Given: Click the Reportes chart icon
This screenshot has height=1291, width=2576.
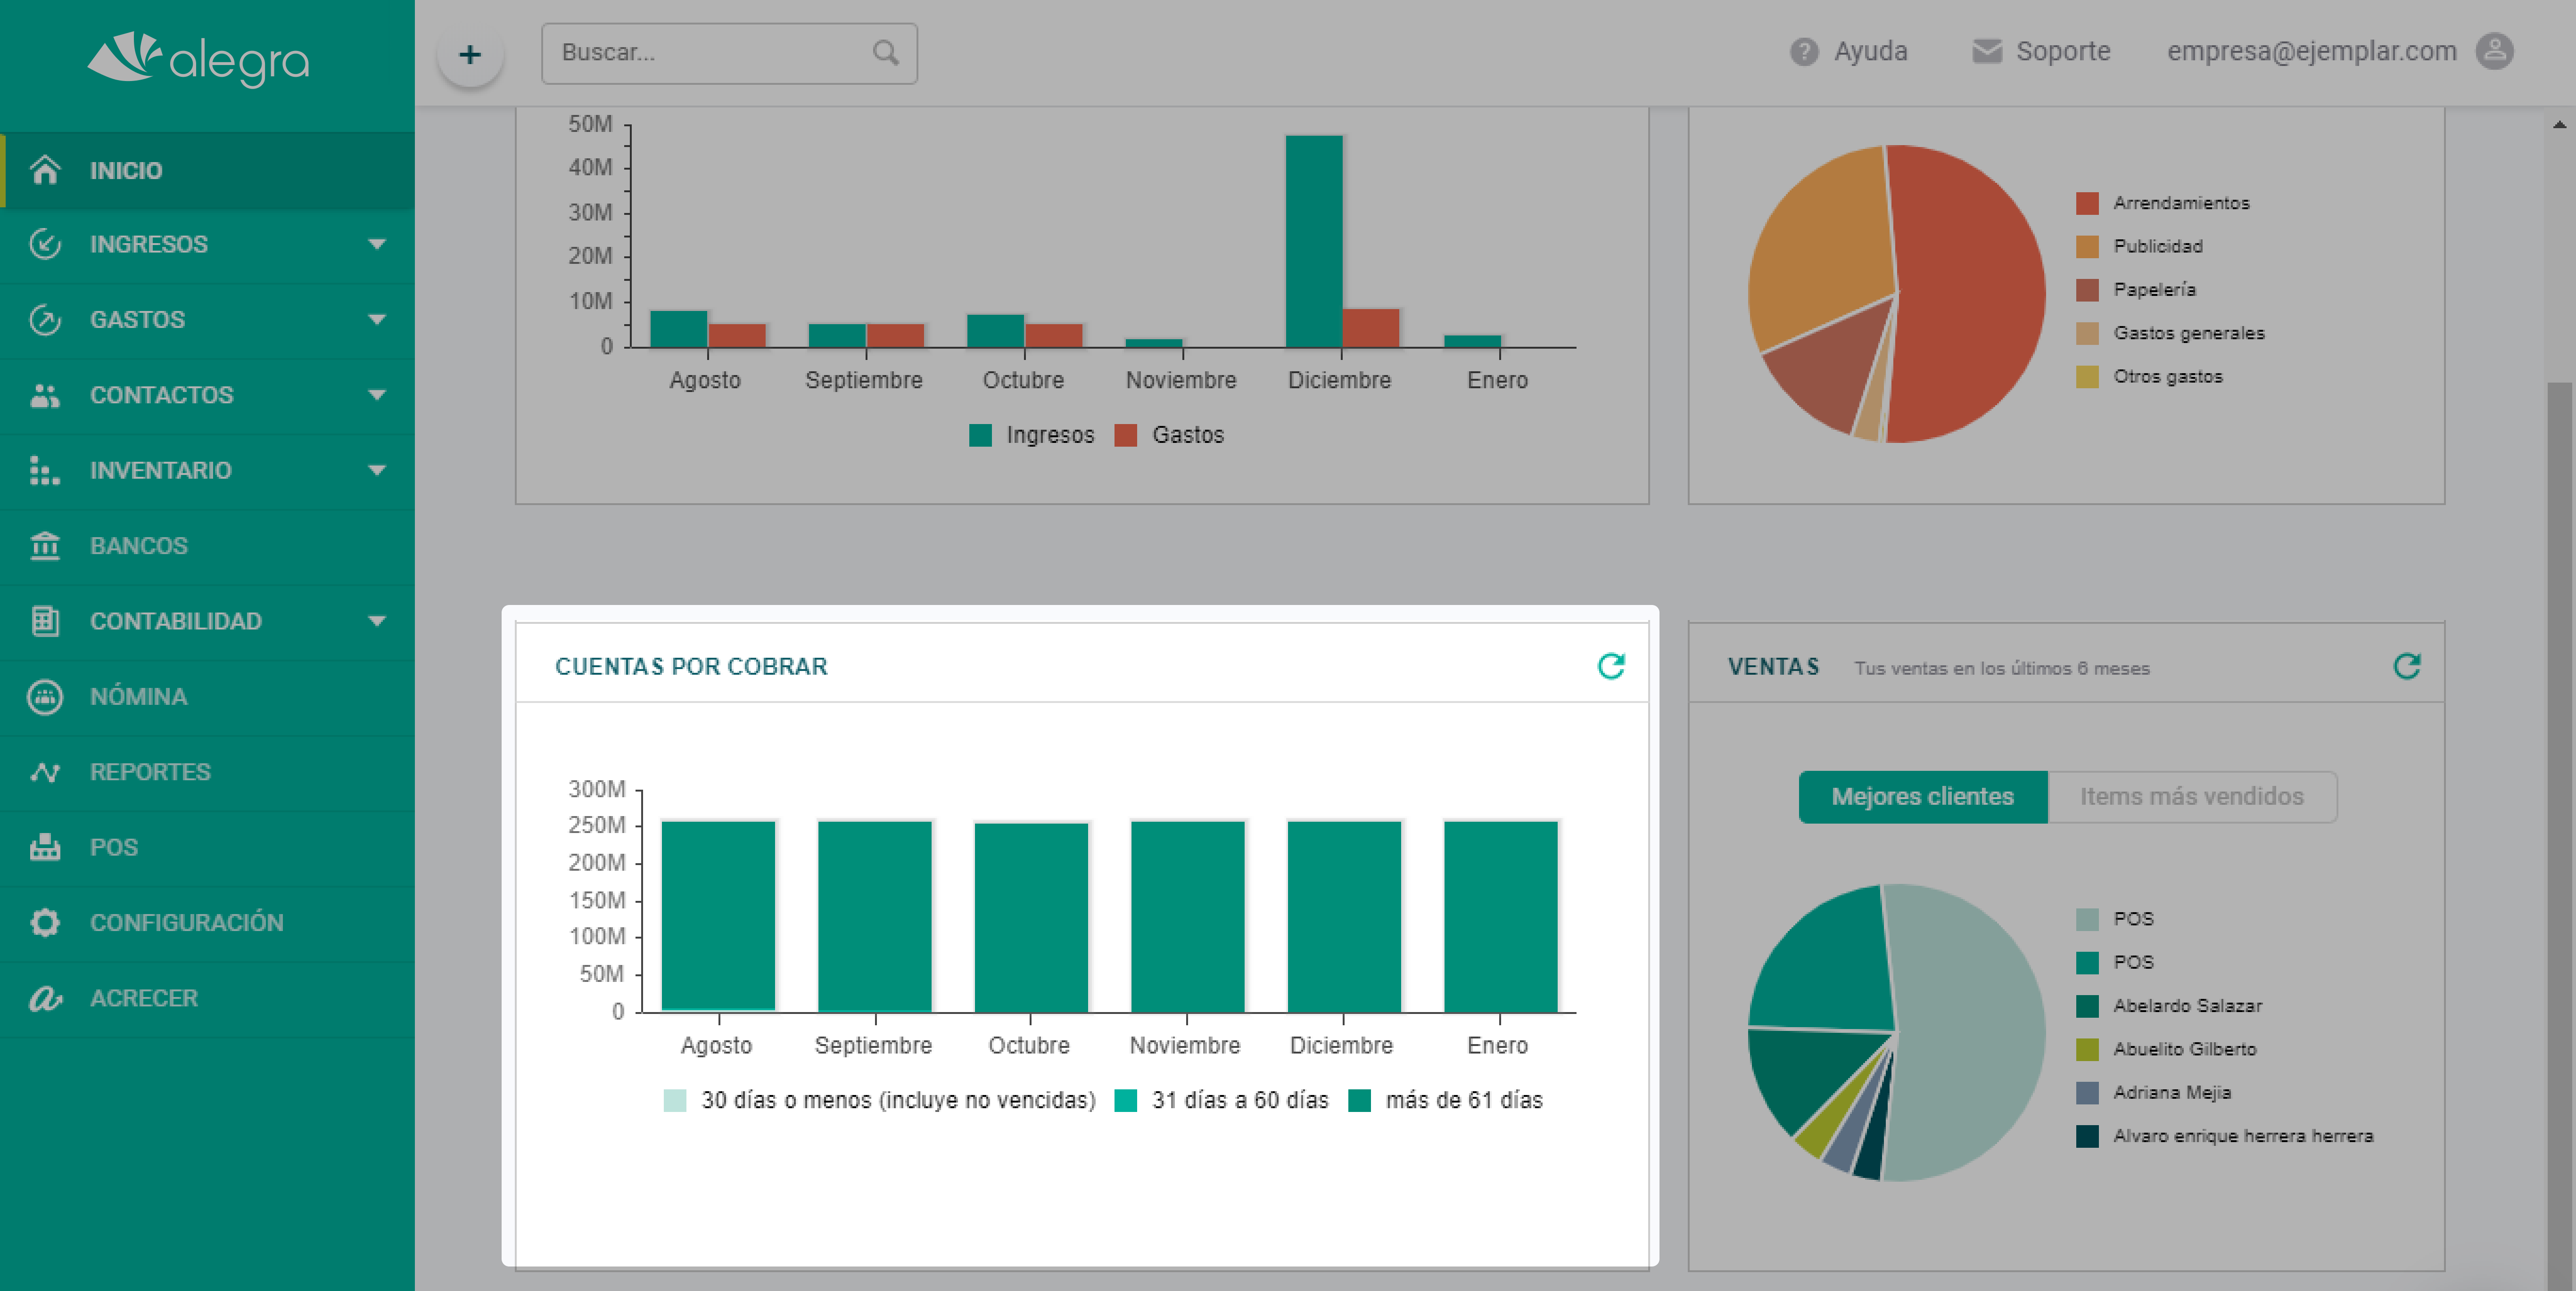Looking at the screenshot, I should point(45,771).
